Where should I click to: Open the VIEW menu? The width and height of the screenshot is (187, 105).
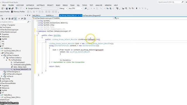(x=4, y=5)
